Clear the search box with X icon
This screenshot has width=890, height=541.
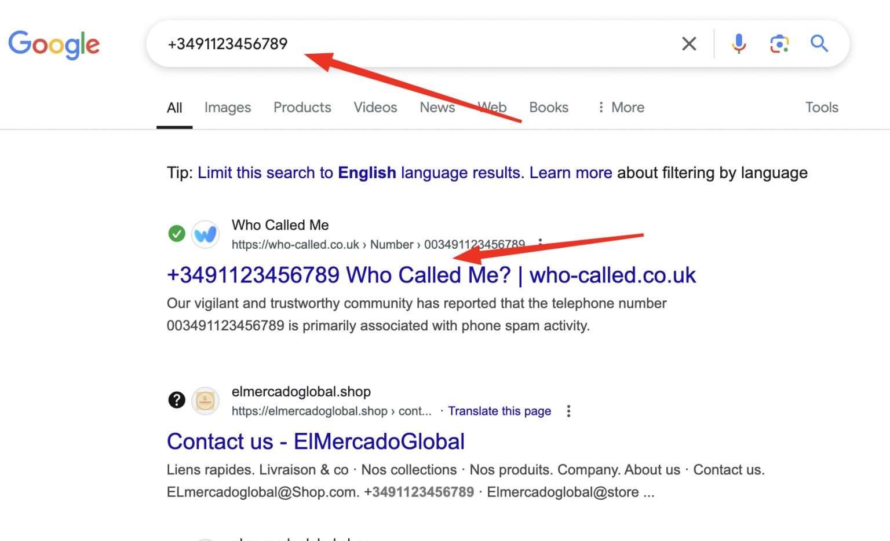click(689, 44)
